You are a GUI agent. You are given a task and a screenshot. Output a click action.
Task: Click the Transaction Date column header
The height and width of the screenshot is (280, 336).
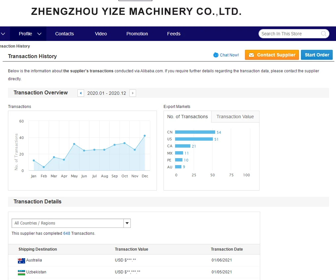click(227, 249)
